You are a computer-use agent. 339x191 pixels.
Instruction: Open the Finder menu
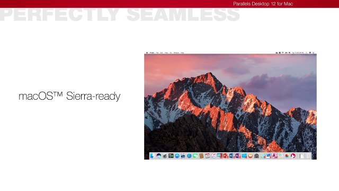[152, 53]
